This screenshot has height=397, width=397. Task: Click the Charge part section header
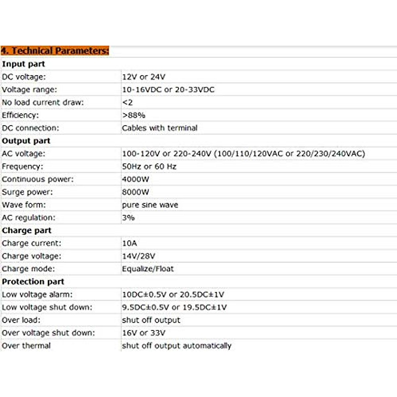click(x=26, y=231)
